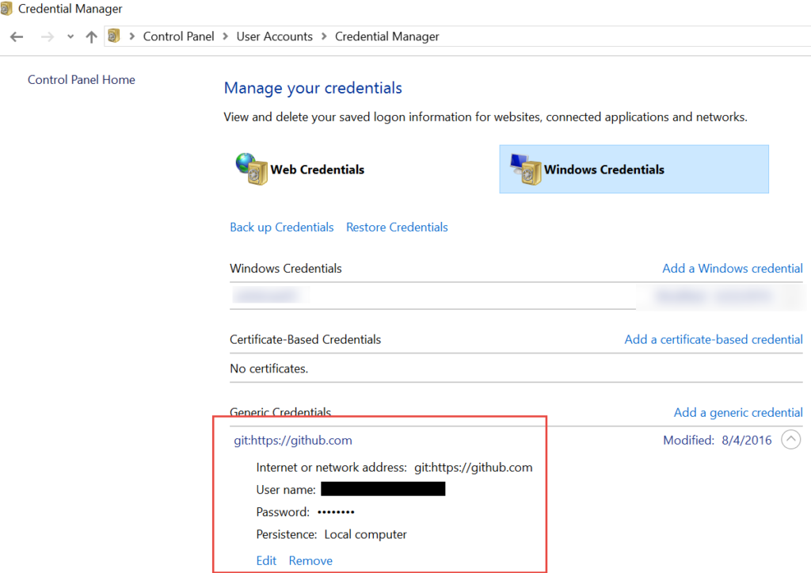Click the vault icon in address bar
The image size is (811, 573).
click(x=114, y=36)
